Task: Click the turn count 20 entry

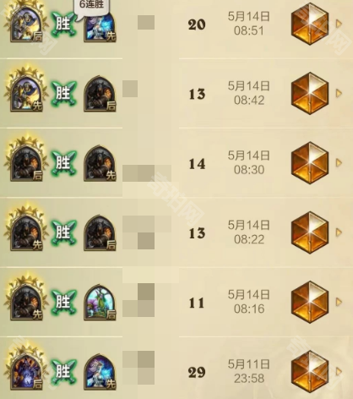Action: (x=197, y=25)
